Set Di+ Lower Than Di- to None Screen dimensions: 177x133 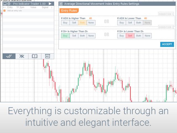pyautogui.click(x=147, y=36)
